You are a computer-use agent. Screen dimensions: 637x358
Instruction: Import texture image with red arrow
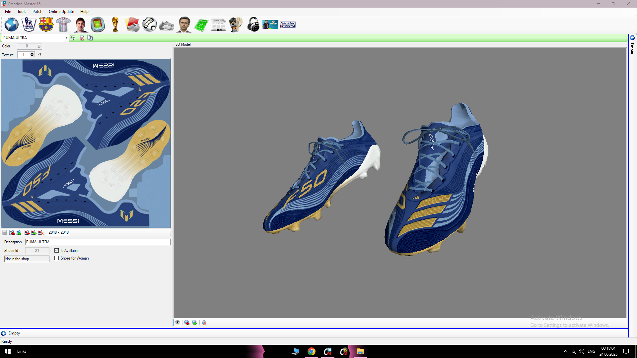12,232
